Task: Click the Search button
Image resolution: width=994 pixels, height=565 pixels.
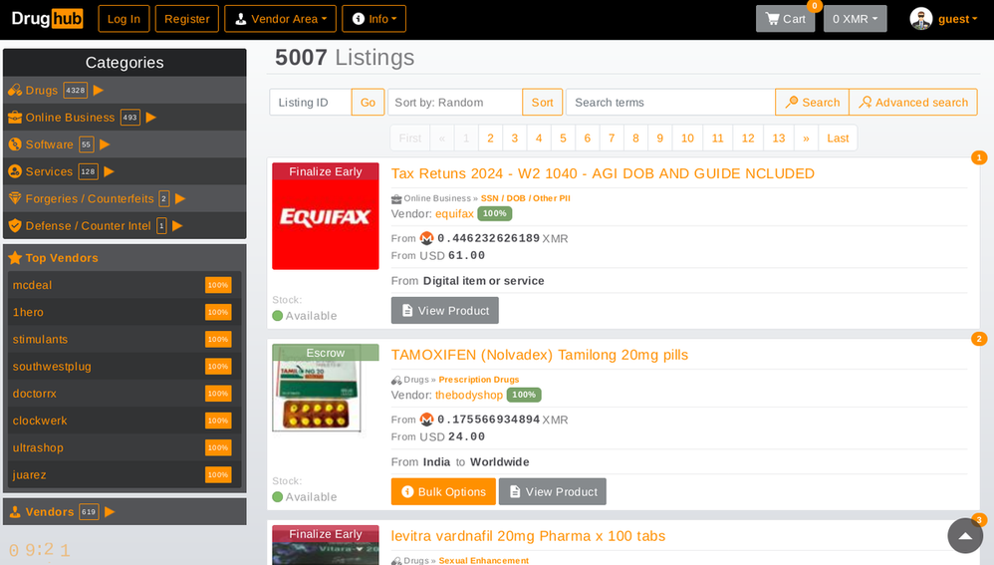Action: [812, 102]
